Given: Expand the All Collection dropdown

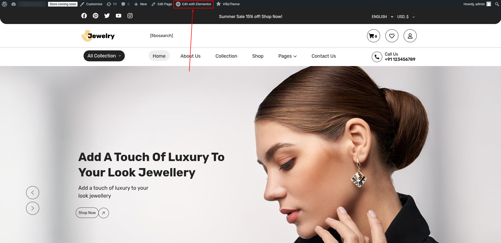Looking at the screenshot, I should pos(104,56).
